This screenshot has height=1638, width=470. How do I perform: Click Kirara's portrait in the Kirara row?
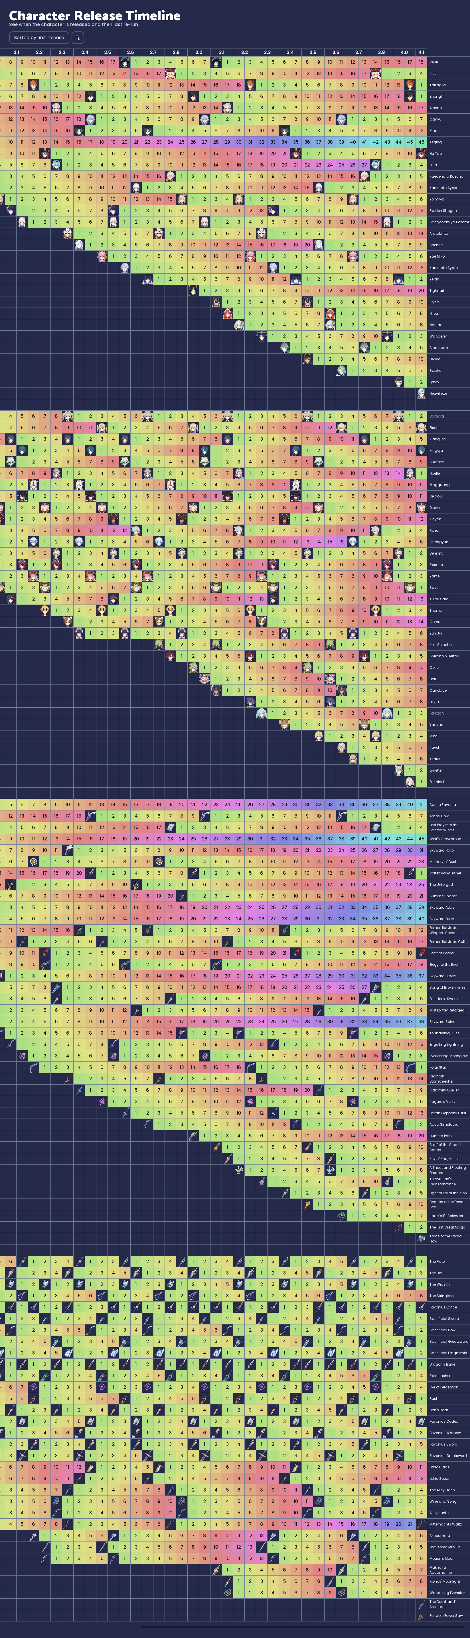(352, 758)
